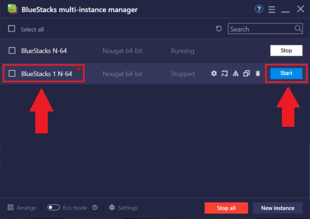Check the Select all checkbox
The image size is (310, 219).
12,29
